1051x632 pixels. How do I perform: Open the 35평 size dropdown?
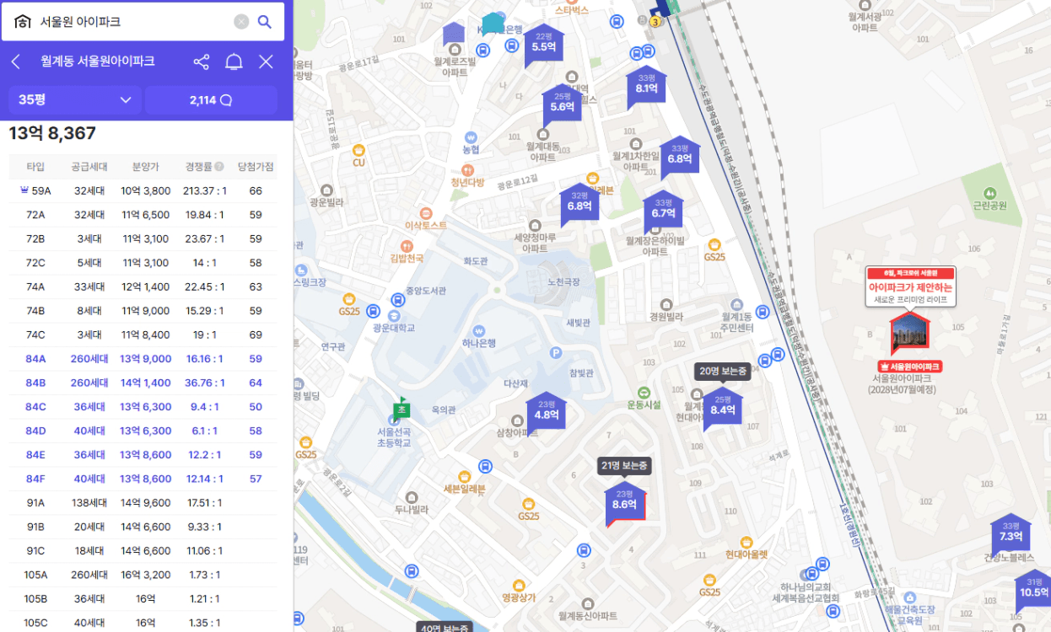(x=75, y=100)
